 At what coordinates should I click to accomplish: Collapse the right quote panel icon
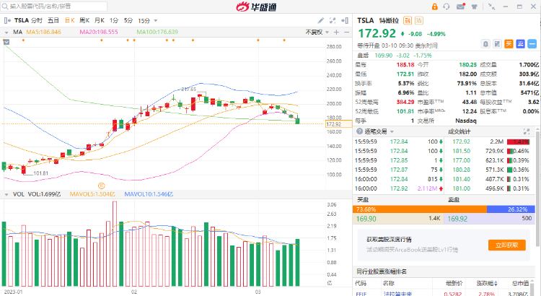(344, 21)
